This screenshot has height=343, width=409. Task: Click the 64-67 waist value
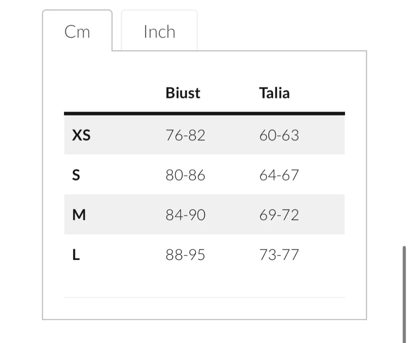(279, 175)
